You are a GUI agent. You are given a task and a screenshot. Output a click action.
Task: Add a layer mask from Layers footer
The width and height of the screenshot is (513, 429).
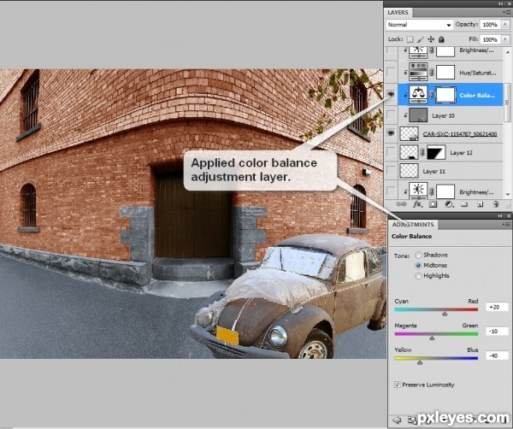[433, 205]
